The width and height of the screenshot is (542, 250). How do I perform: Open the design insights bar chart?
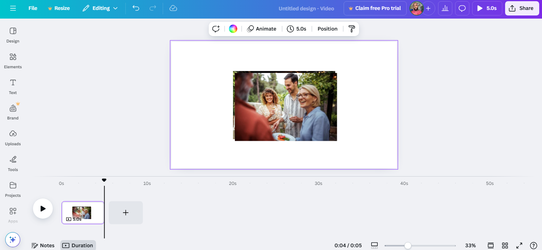pyautogui.click(x=445, y=8)
